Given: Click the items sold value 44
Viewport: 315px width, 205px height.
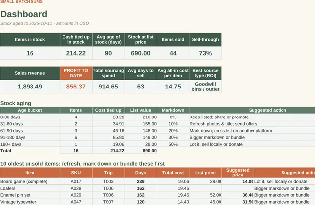Looking at the screenshot, I should 173,53.
